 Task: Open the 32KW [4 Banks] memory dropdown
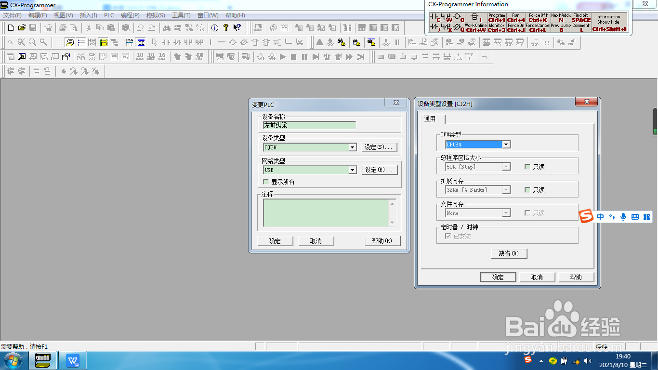pyautogui.click(x=506, y=190)
